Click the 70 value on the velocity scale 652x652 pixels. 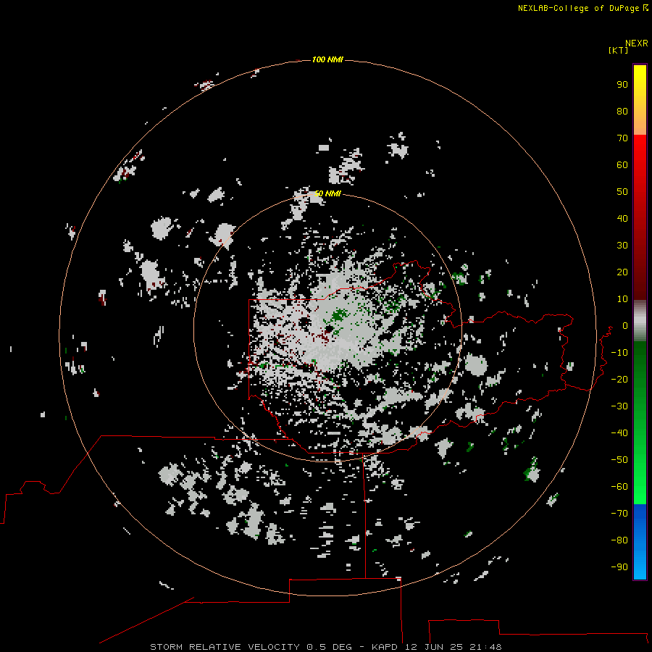pos(622,138)
